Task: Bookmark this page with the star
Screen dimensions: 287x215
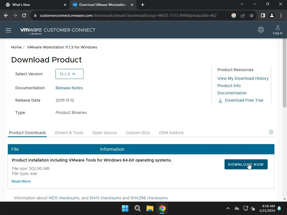Action: click(x=252, y=16)
